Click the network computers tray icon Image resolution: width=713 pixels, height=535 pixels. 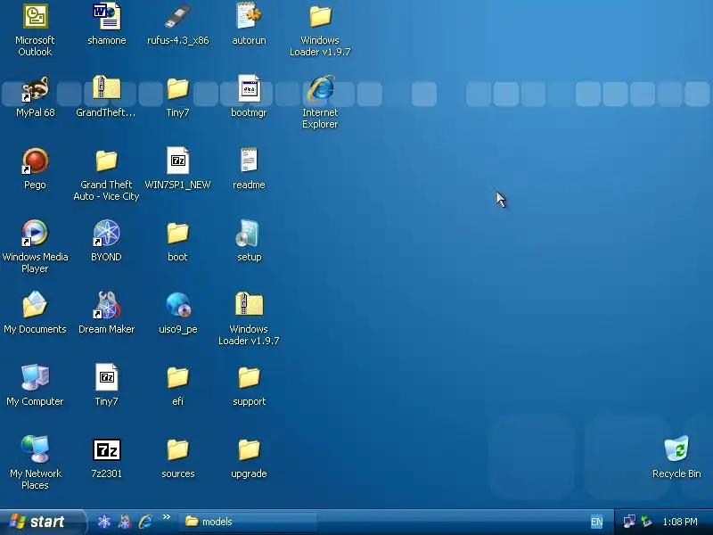tap(630, 522)
